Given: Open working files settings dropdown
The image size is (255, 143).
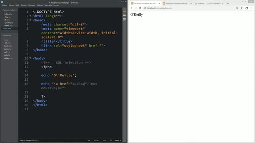Looking at the screenshot, I should click(x=17, y=10).
